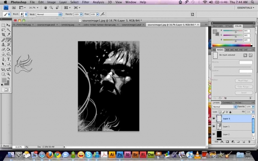
Task: Open layer blend mode dropdown
Action: (224, 106)
